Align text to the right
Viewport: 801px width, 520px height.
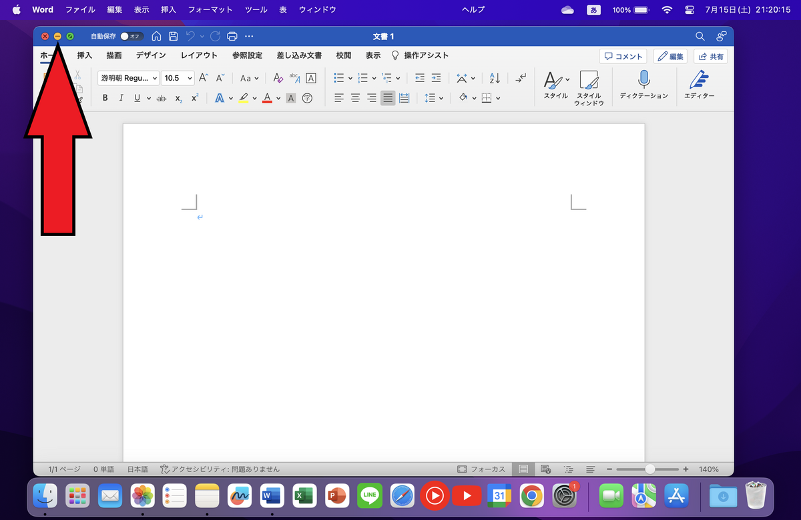[x=372, y=98]
